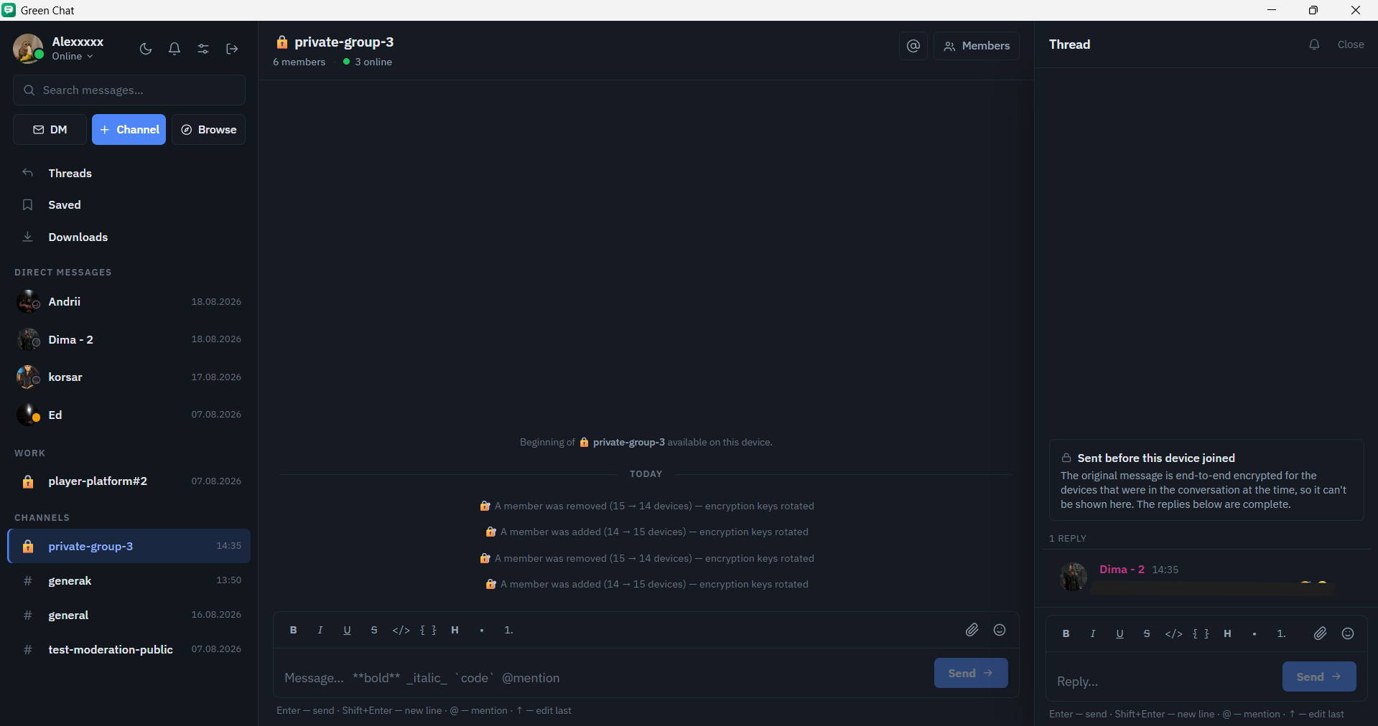The height and width of the screenshot is (726, 1378).
Task: Attach a file in main message composer
Action: click(x=972, y=630)
